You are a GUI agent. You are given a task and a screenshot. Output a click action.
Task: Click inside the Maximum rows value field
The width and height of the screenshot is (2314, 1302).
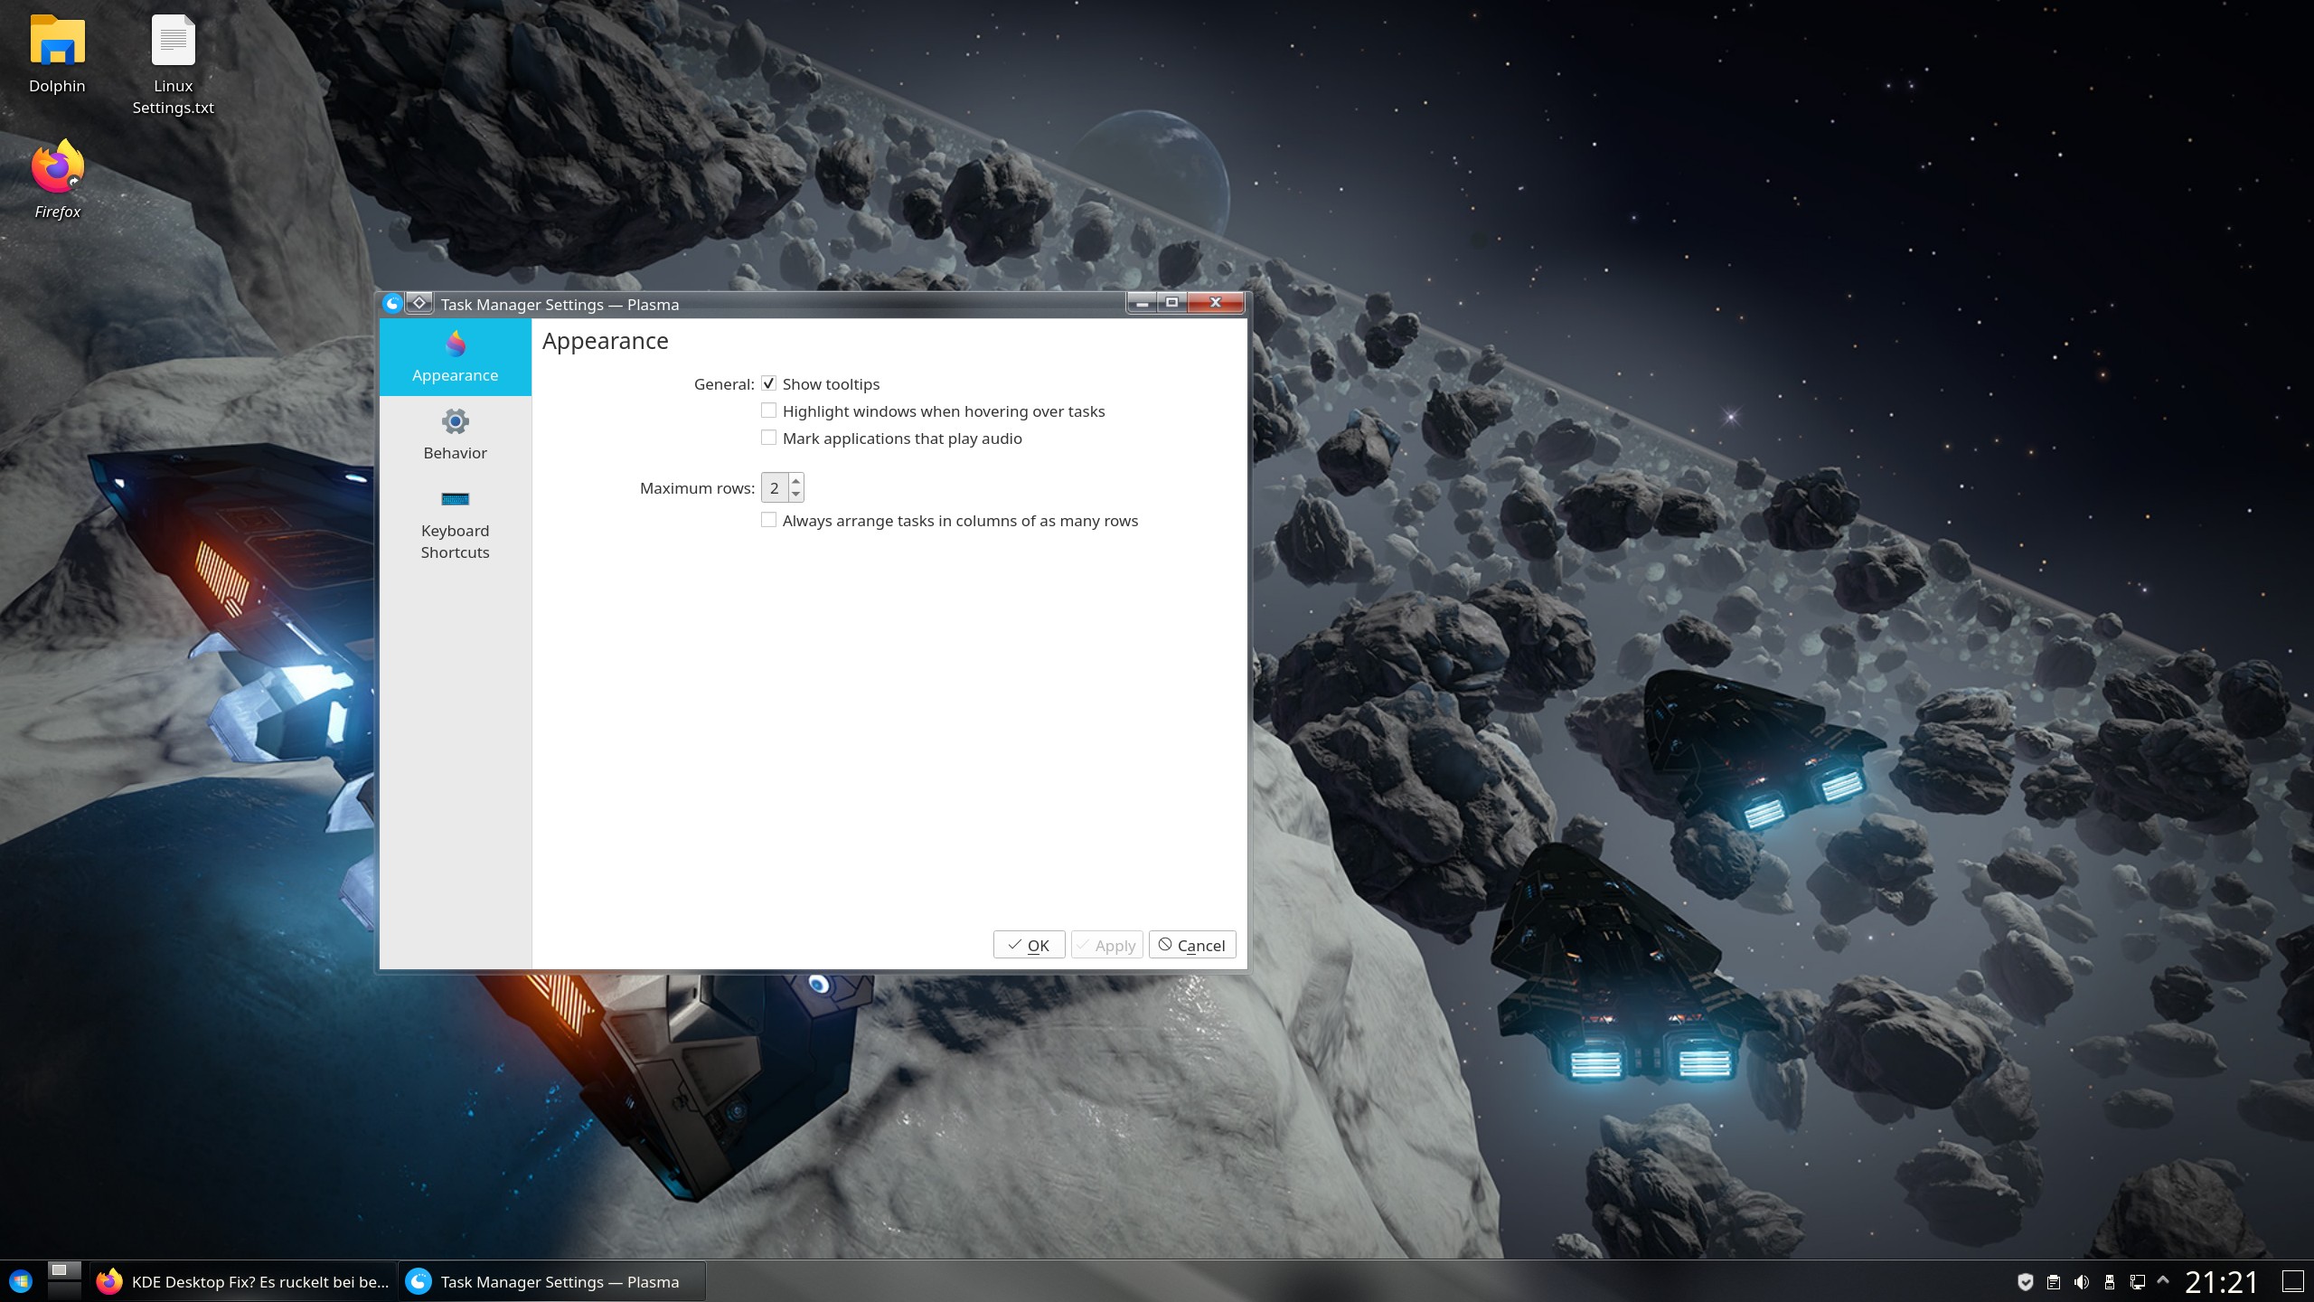(776, 487)
